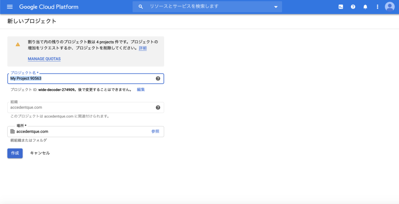Screen dimensions: 399x204
Task: Click the 親組織またはフォルダ helper text
Action: coord(28,140)
